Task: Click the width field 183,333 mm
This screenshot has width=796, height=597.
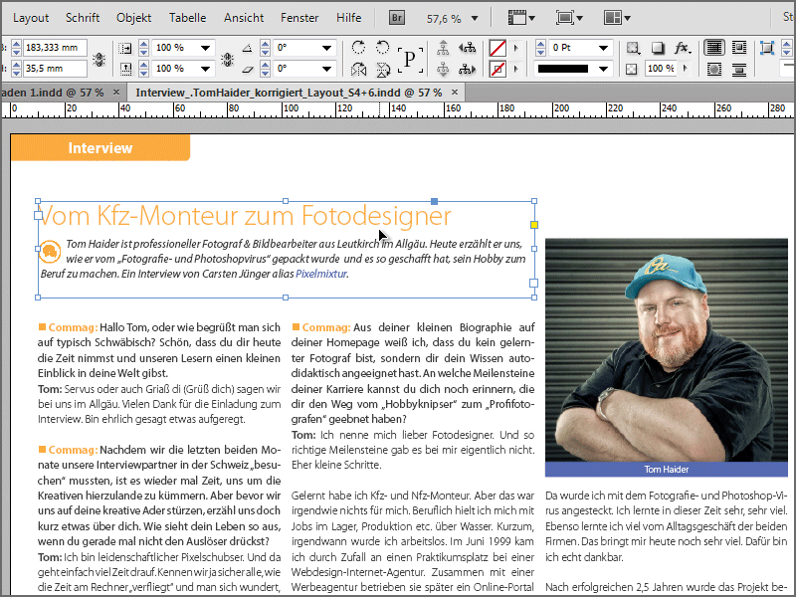Action: pyautogui.click(x=55, y=48)
